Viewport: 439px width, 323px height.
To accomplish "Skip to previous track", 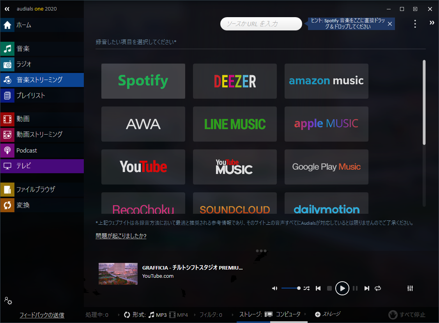I will pos(318,288).
